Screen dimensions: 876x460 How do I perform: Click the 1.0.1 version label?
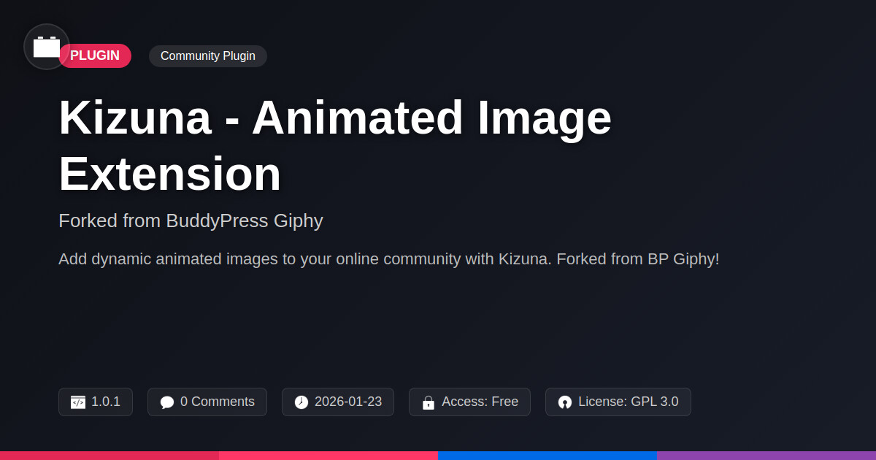(x=106, y=402)
